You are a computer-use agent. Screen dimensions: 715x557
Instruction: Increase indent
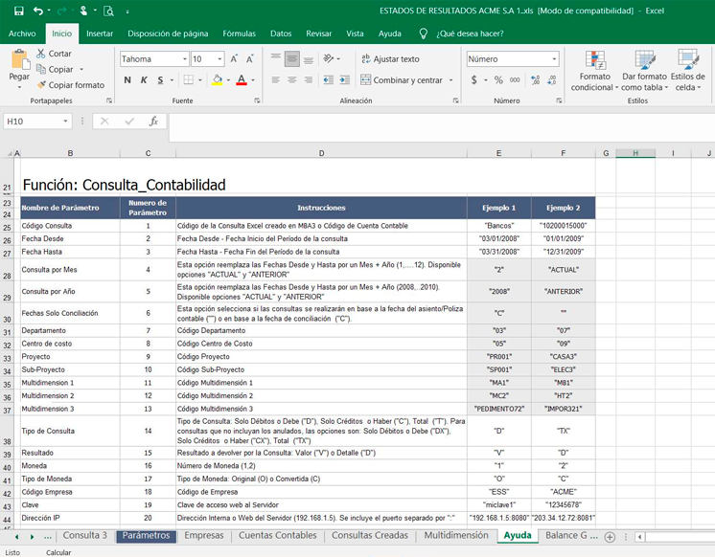pyautogui.click(x=345, y=80)
